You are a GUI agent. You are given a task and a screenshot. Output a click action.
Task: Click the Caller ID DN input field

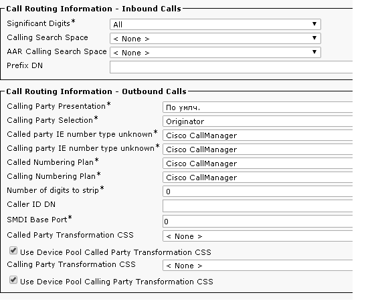tap(258, 206)
